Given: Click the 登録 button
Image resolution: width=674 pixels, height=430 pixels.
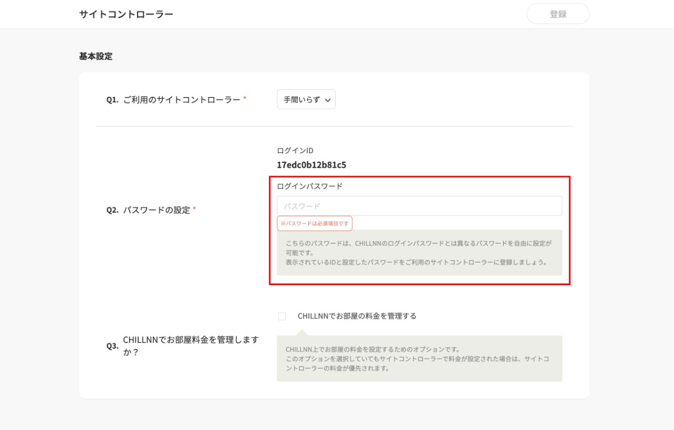Looking at the screenshot, I should pyautogui.click(x=558, y=14).
